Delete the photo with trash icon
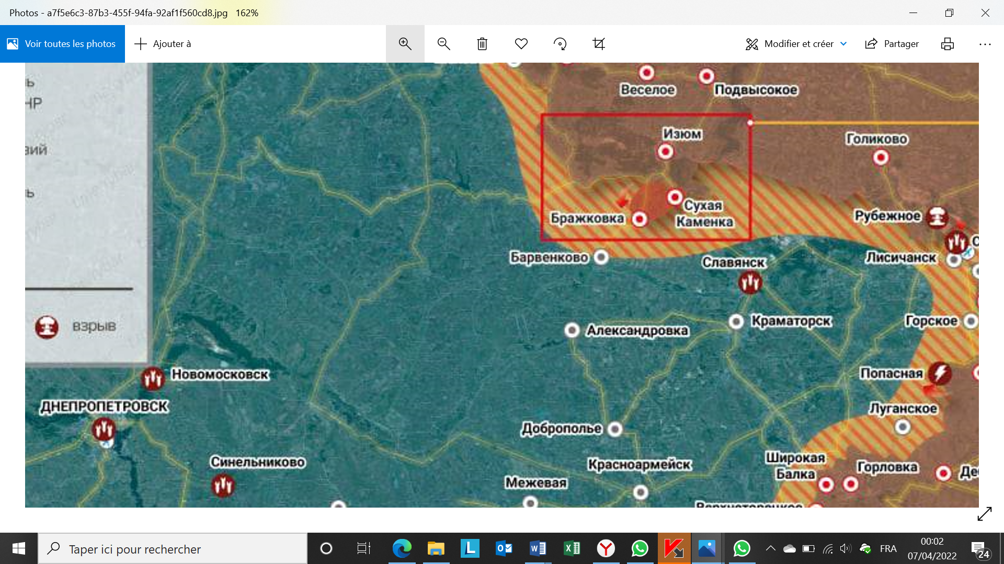Screen dimensions: 1004x564 click(x=482, y=44)
